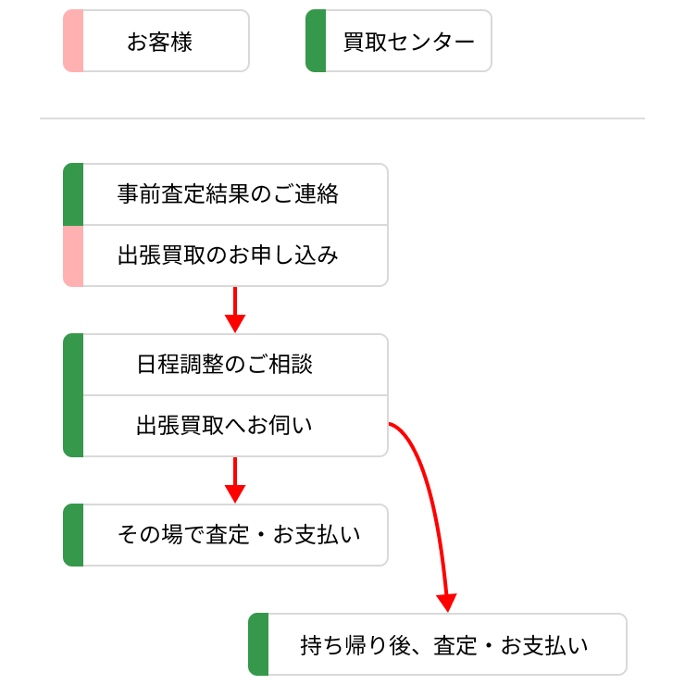Click the red arrow above その場で査定・お支払い
Image resolution: width=685 pixels, height=685 pixels.
click(235, 479)
